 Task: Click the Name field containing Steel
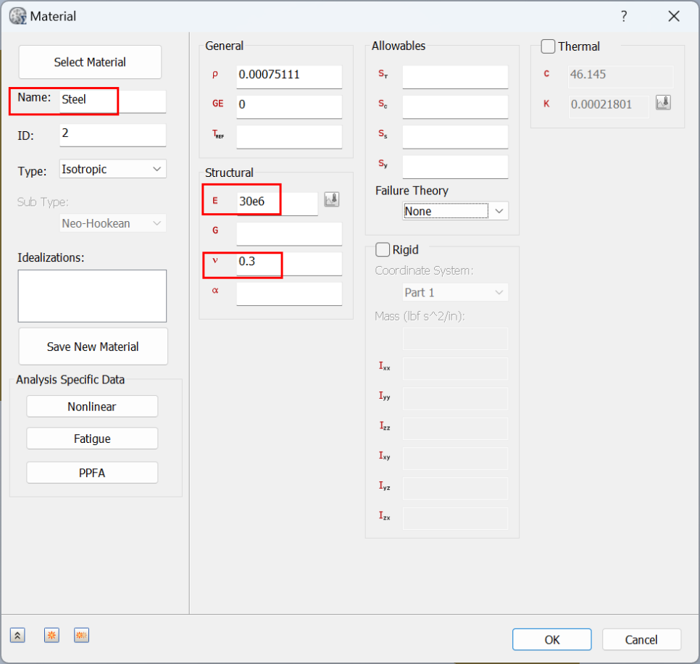[x=112, y=100]
